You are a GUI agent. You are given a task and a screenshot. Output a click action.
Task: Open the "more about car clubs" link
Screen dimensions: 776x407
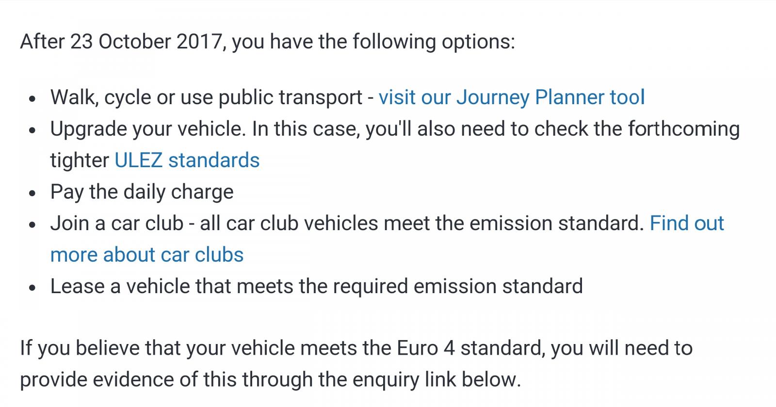(x=147, y=255)
